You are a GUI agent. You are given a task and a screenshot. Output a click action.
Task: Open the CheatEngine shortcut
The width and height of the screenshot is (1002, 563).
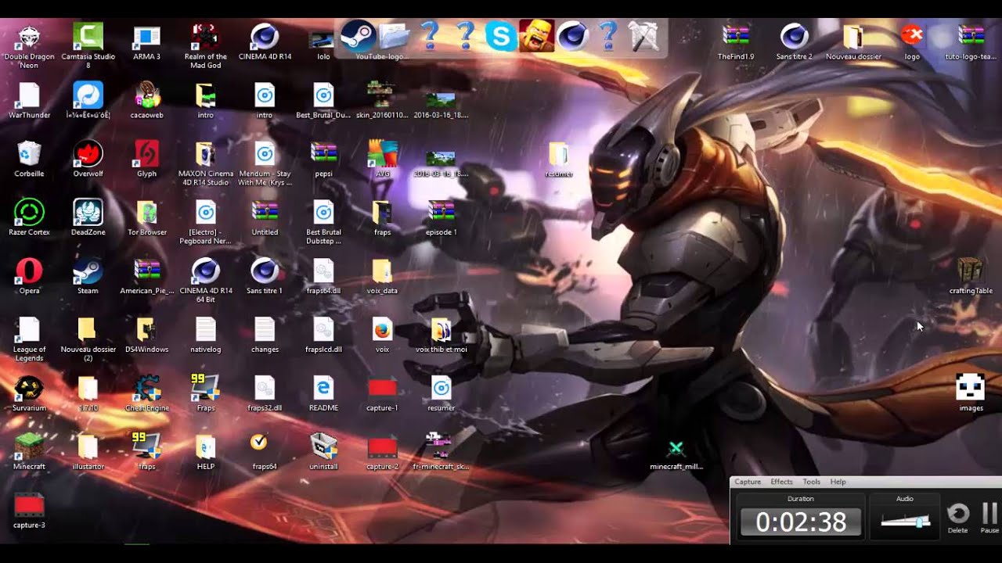[146, 389]
